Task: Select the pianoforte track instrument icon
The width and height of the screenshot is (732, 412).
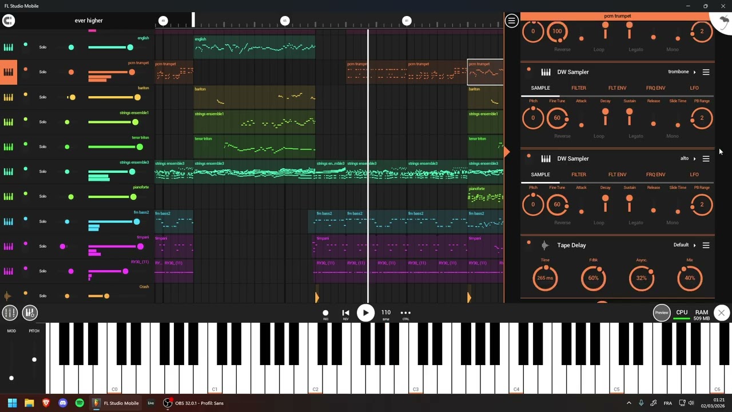Action: pos(9,196)
